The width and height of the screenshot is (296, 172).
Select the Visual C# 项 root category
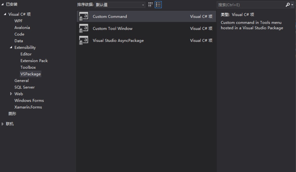(19, 14)
